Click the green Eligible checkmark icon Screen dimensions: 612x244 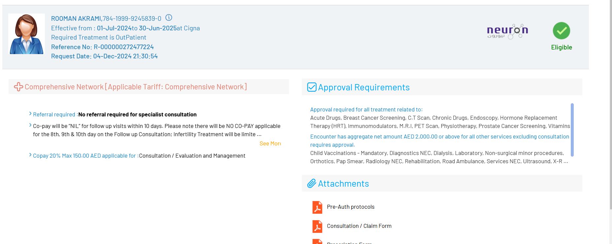click(562, 31)
